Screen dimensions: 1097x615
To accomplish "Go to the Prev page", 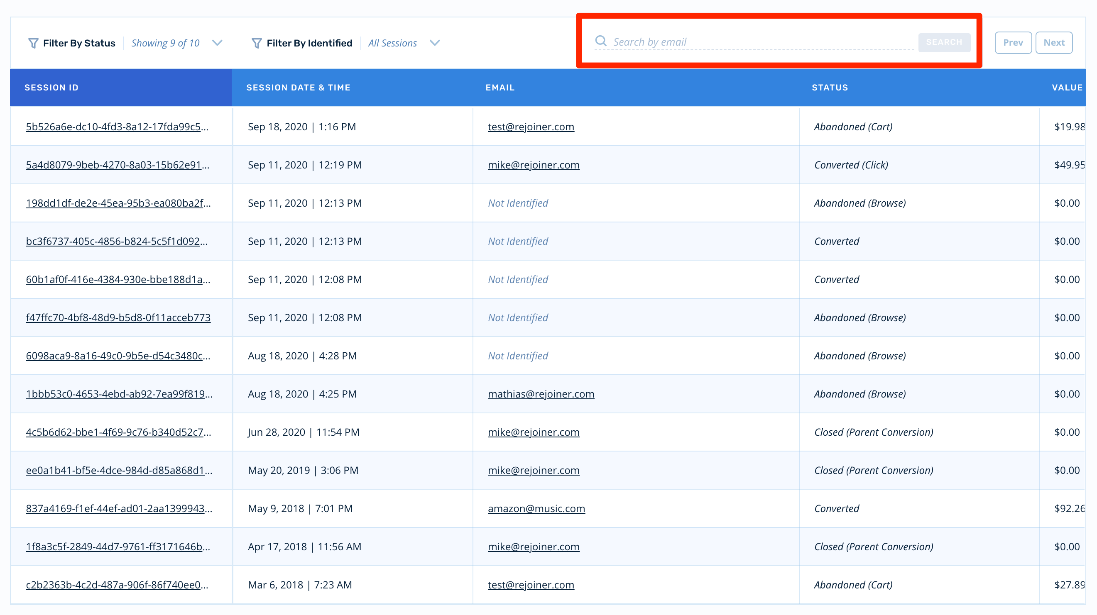I will click(x=1013, y=43).
